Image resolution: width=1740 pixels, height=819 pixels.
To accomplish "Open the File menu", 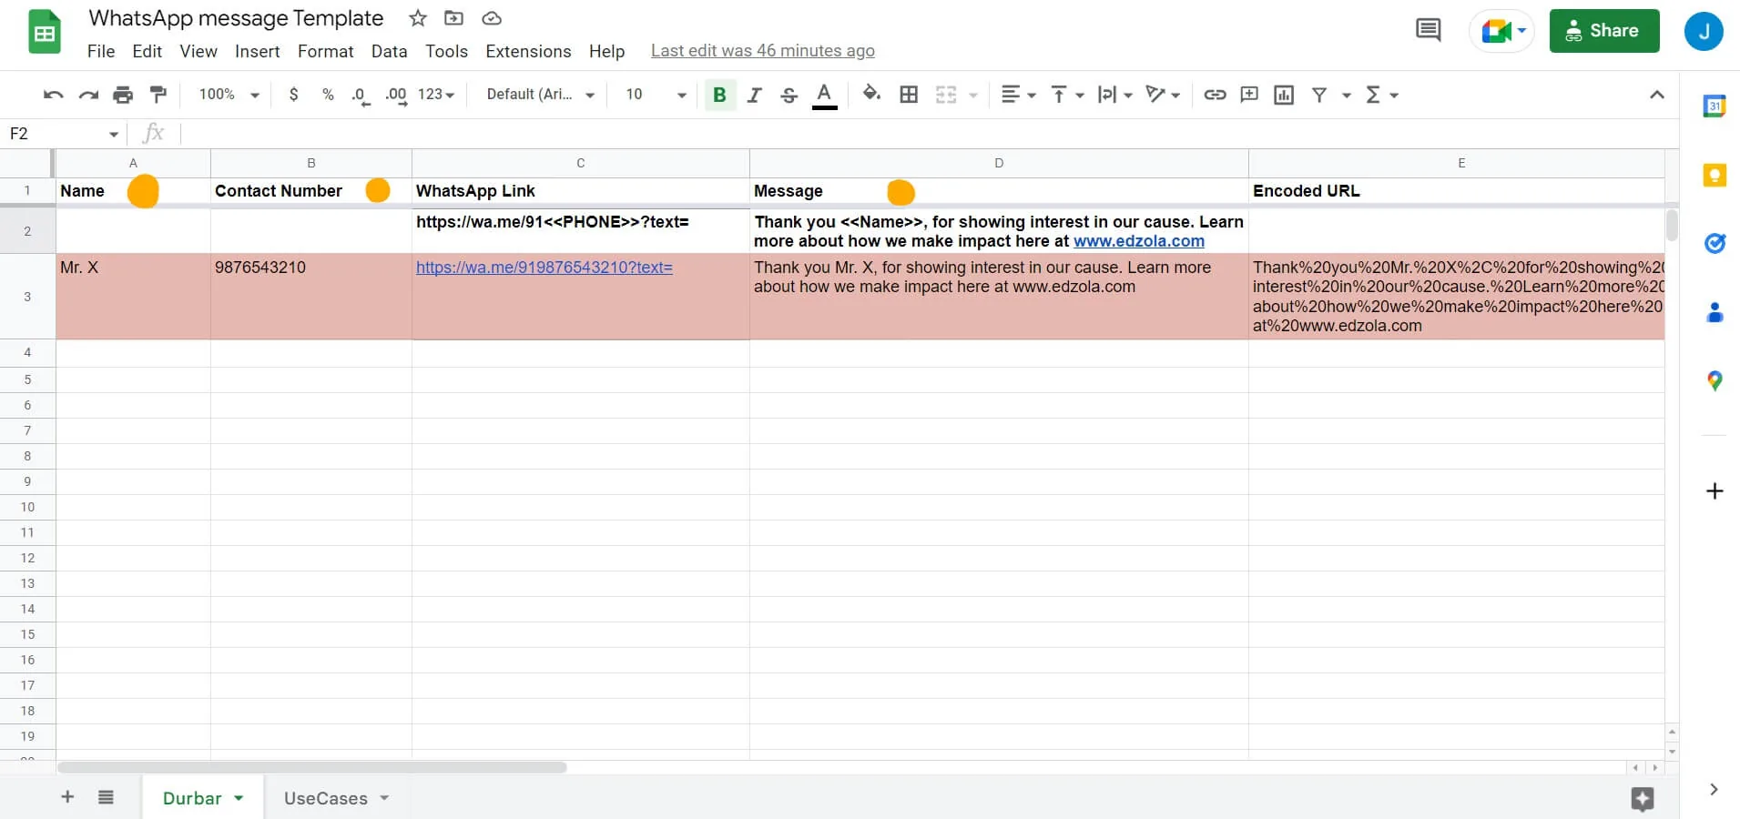I will click(x=101, y=51).
